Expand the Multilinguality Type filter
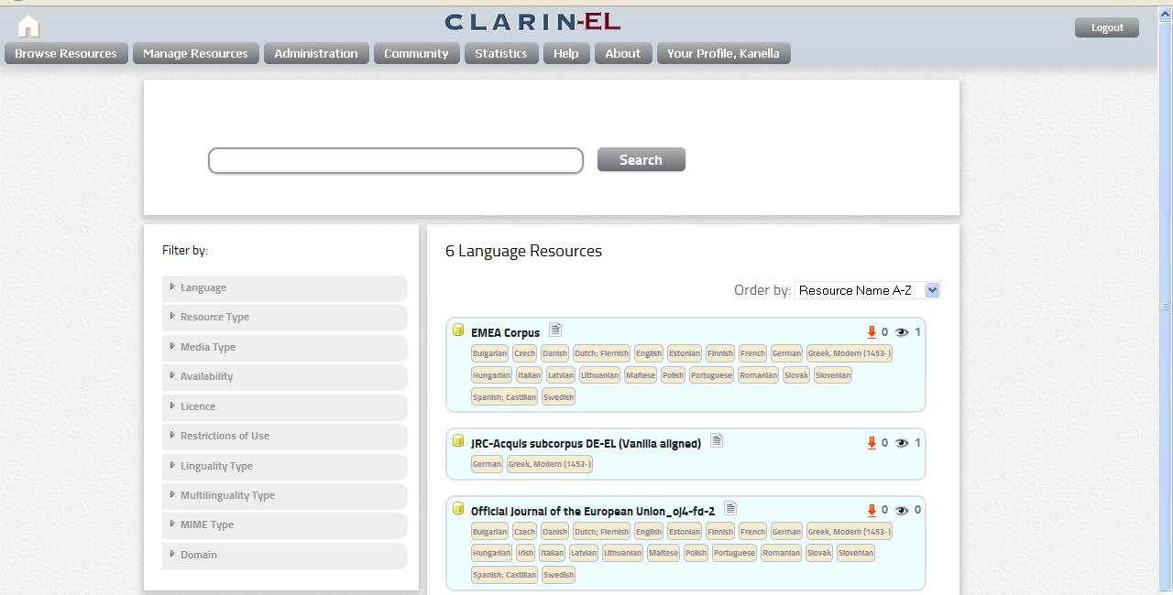 tap(285, 495)
